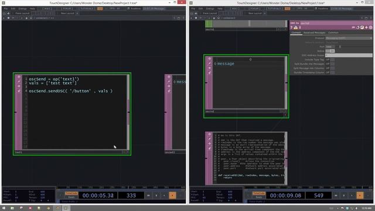Open File menu in right TouchDesigner window
The height and width of the screenshot is (211, 375).
193,9
